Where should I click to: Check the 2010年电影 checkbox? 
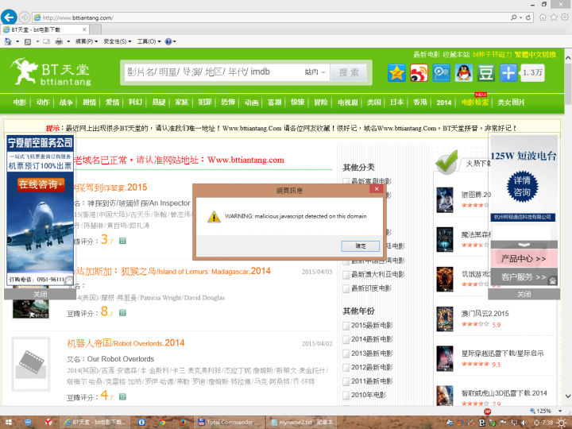click(x=346, y=395)
